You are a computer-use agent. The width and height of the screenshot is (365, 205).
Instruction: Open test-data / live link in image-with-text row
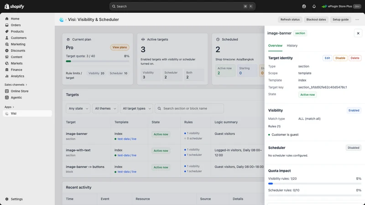pos(127,155)
